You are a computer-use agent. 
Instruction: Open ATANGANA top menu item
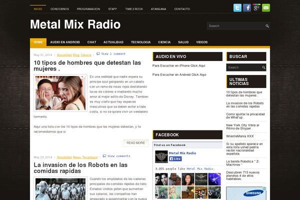click(x=158, y=9)
